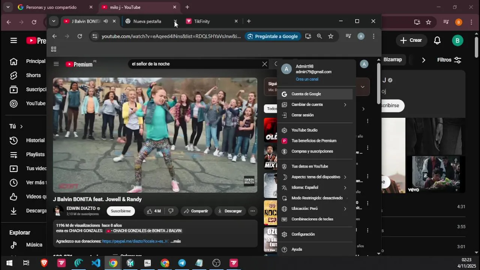Expand Cambiar de cuenta submenu

(x=315, y=105)
